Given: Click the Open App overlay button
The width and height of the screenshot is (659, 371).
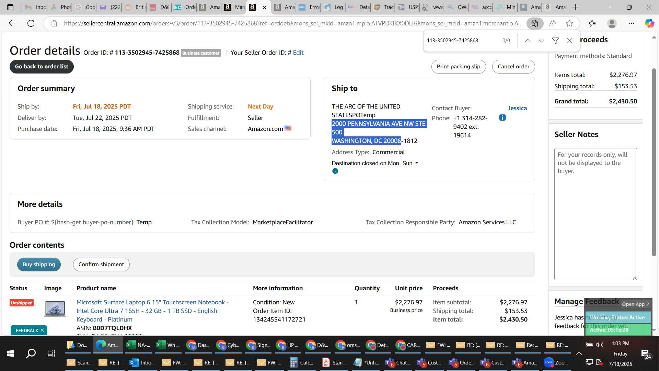Looking at the screenshot, I should click(635, 304).
